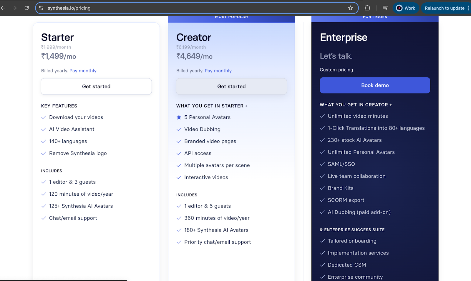471x281 pixels.
Task: Click WHAT YOU GET IN CREATOR + heading
Action: [356, 105]
